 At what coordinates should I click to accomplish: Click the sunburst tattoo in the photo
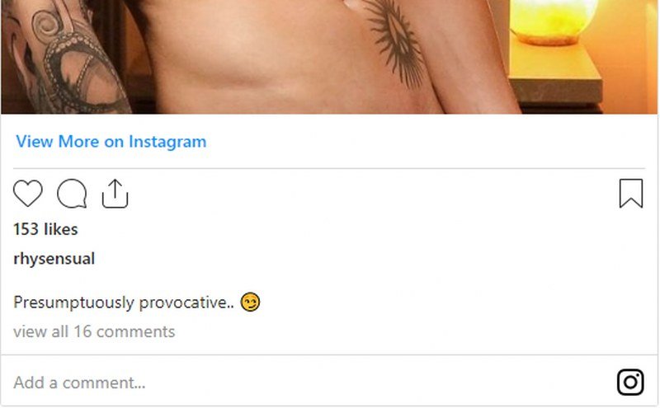396,41
